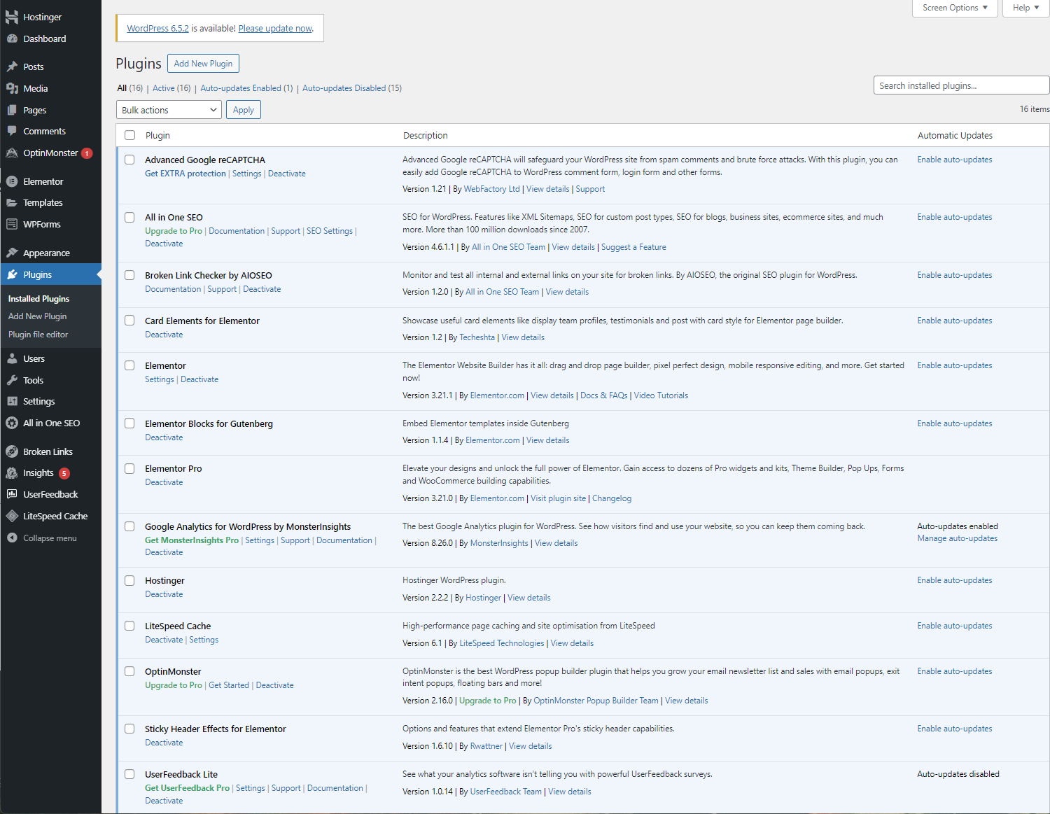Screen dimensions: 1050x814
Task: Filter by Active (16) plugins
Action: pos(171,88)
